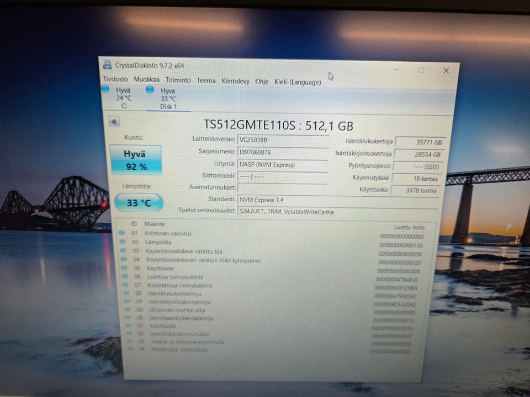Click the blue status orb for Disk 1
The height and width of the screenshot is (397, 530).
pyautogui.click(x=150, y=89)
